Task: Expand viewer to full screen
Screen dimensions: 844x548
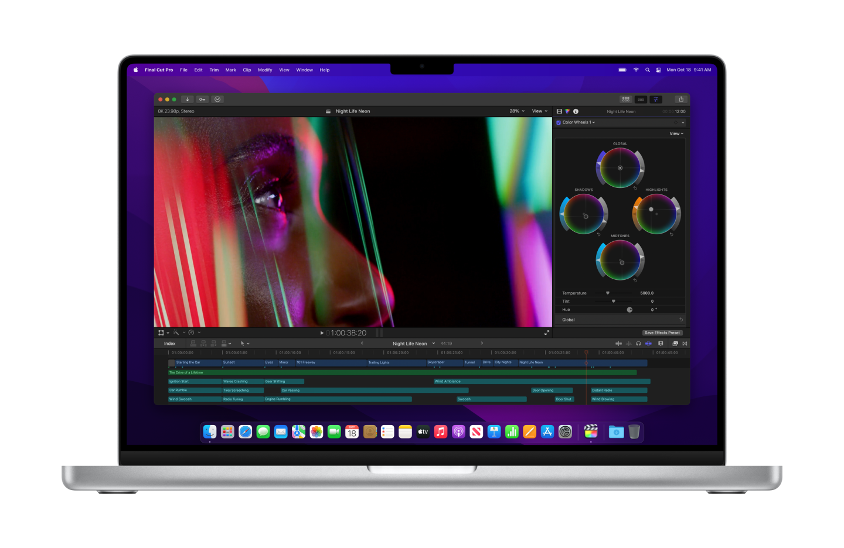Action: 547,333
